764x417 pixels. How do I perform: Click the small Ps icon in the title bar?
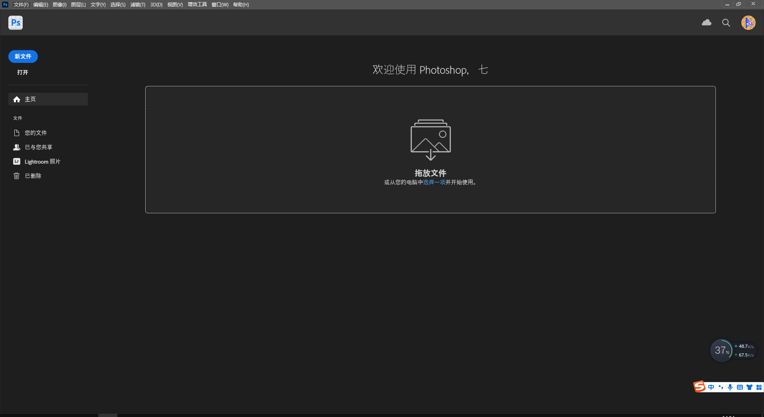(5, 4)
